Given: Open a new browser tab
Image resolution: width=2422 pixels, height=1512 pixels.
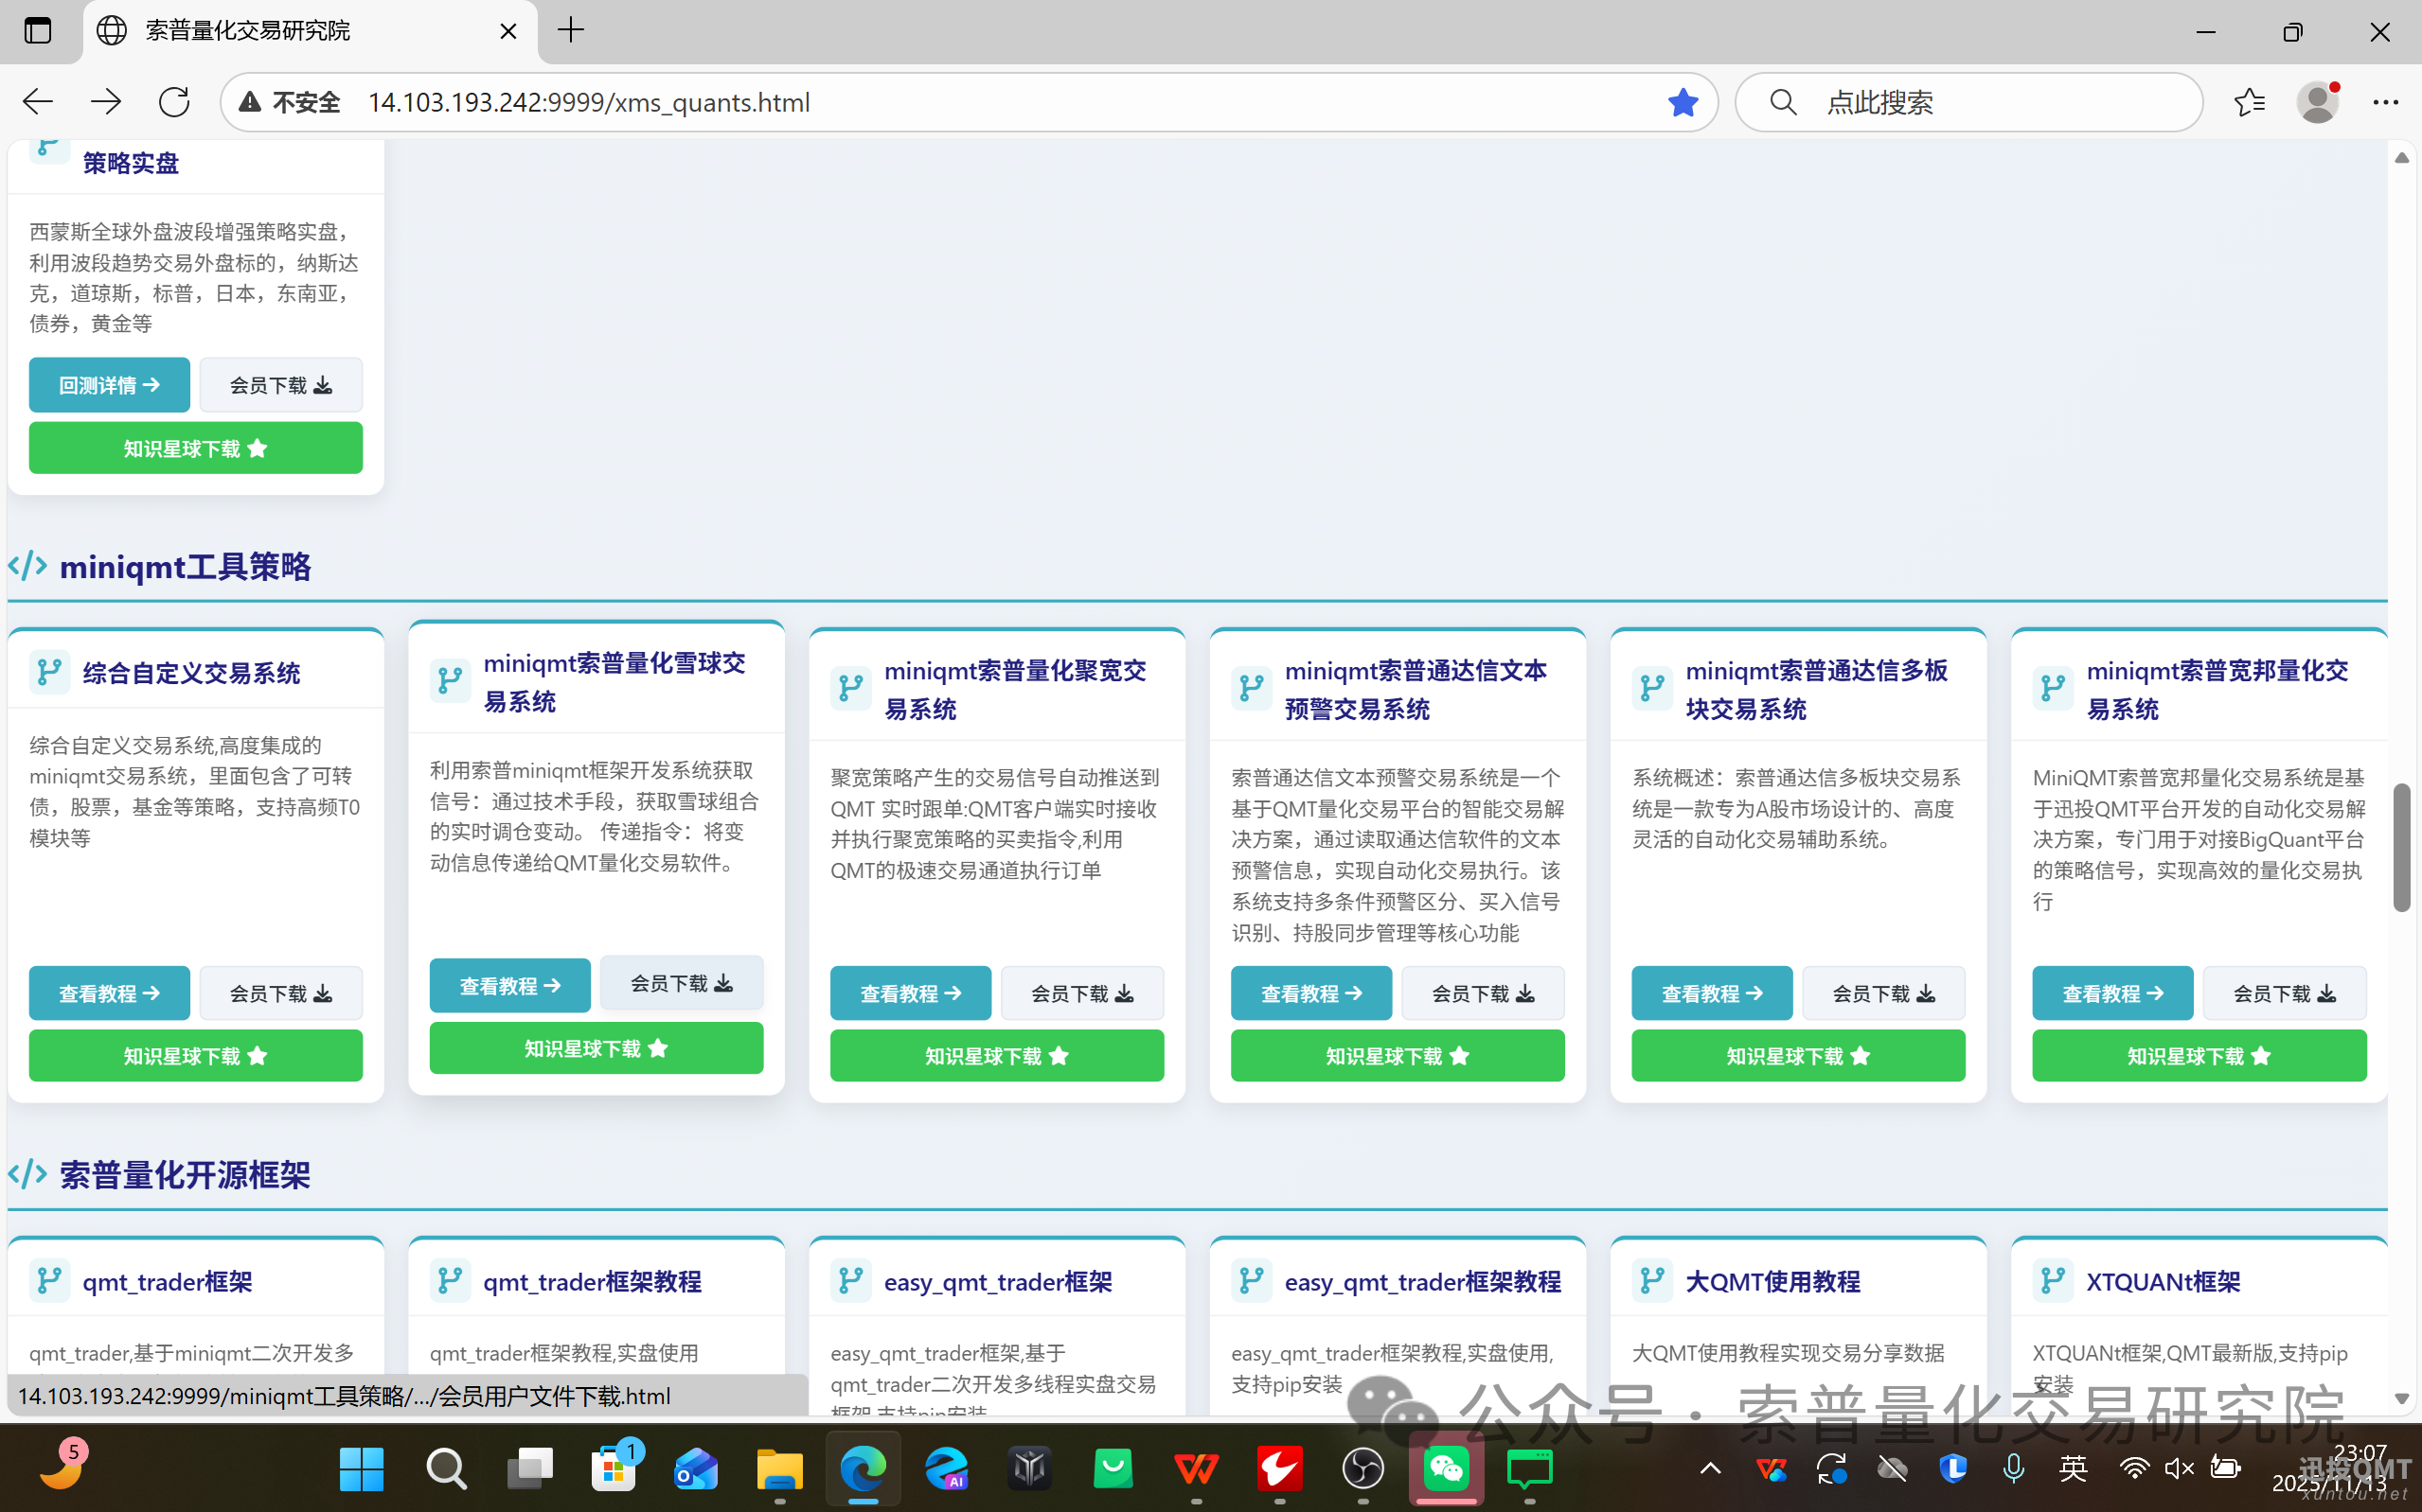Looking at the screenshot, I should 570,30.
